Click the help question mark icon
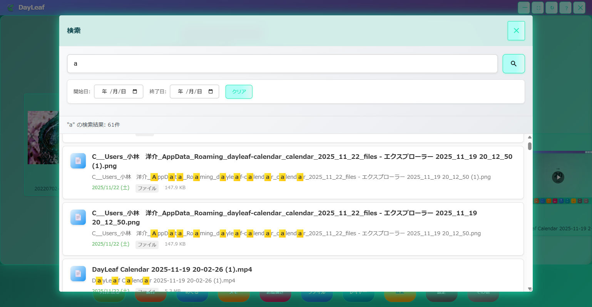The height and width of the screenshot is (307, 592). pos(565,8)
